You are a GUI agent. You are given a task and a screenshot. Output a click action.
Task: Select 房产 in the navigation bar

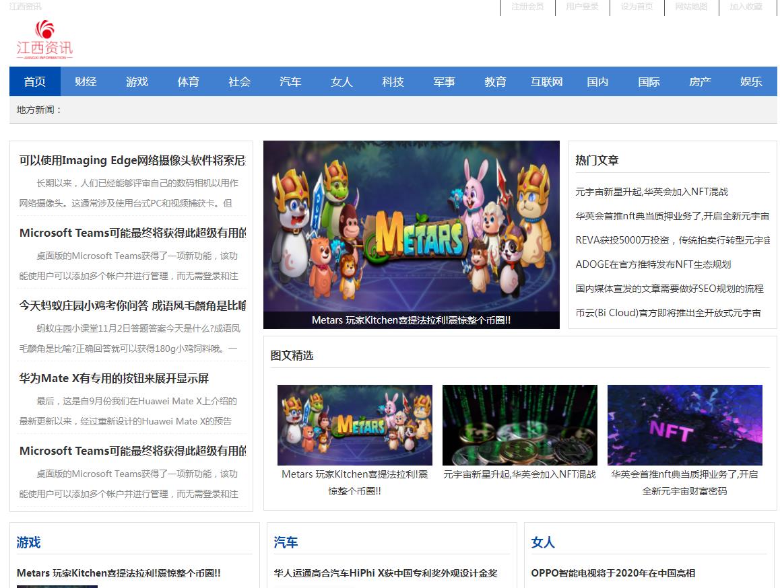click(701, 81)
